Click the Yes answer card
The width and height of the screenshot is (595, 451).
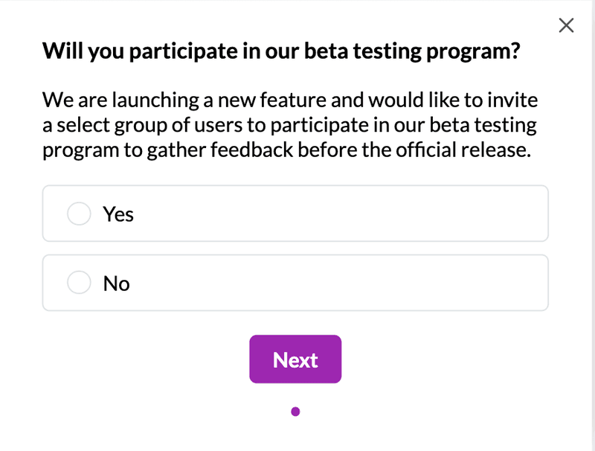[x=295, y=214]
